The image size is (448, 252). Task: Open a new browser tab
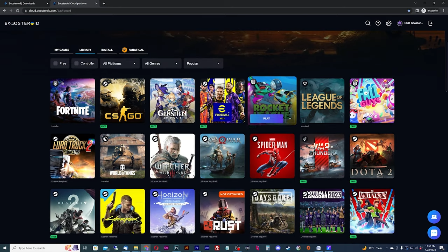click(x=104, y=3)
